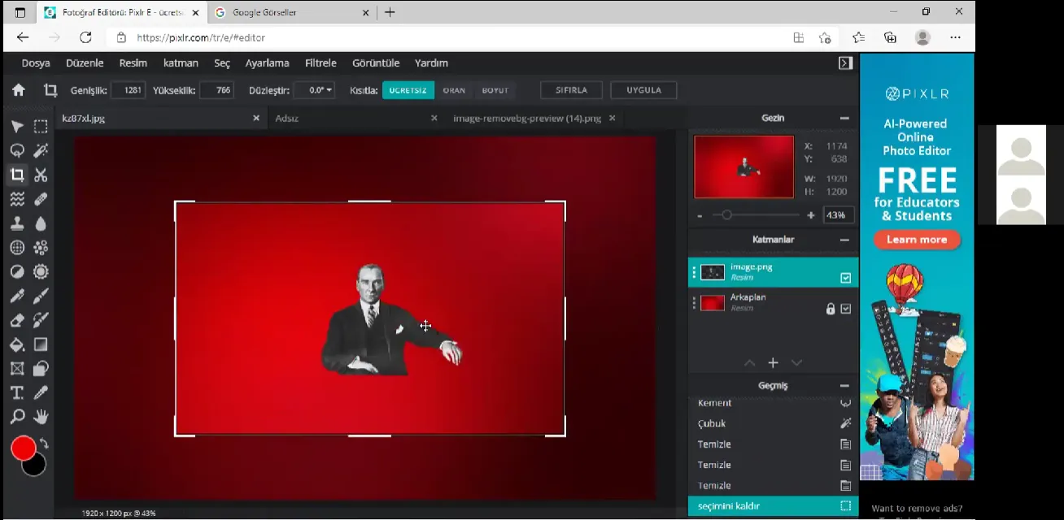
Task: Open image.png layer options handle
Action: 694,272
